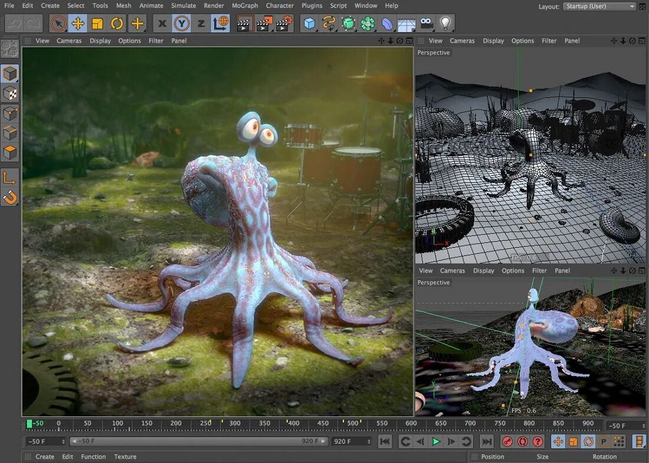Switch to Polygons mode in left sidebar
Viewport: 649px width, 463px height.
[10, 152]
